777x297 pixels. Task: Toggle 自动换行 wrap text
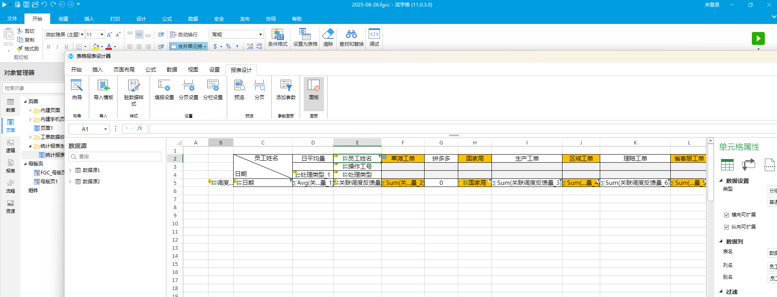[184, 34]
